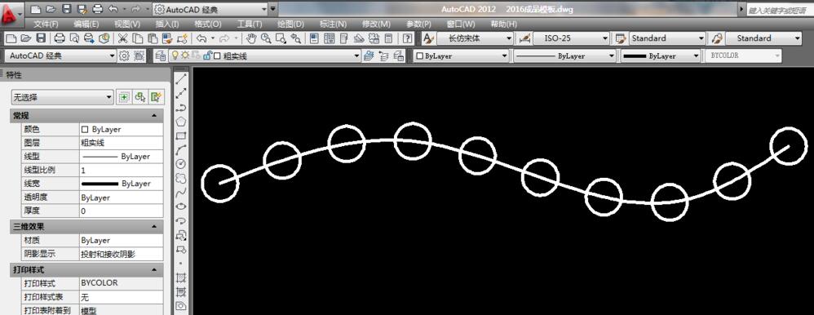The height and width of the screenshot is (315, 814).
Task: Toggle the layer freeze sun icon
Action: click(185, 55)
